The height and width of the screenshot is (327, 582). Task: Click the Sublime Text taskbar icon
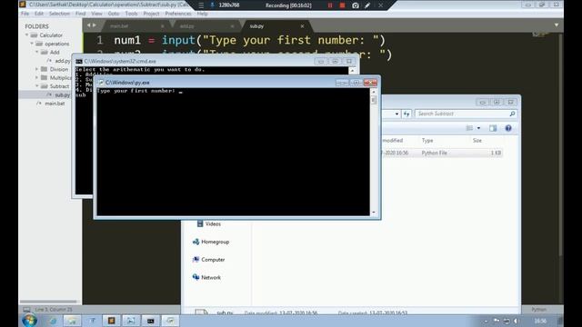[x=111, y=321]
